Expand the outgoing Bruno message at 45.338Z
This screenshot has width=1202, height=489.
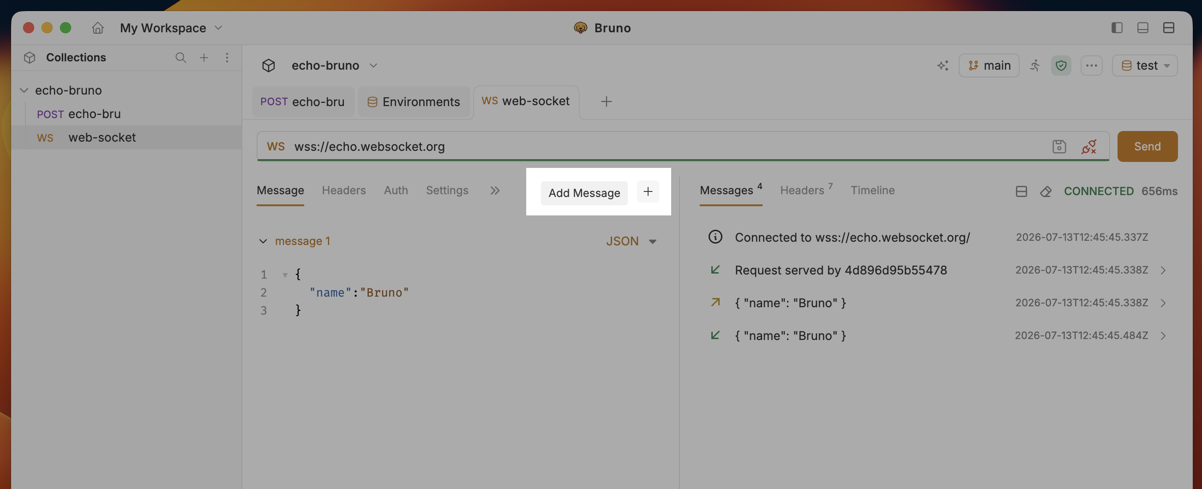[x=1163, y=303]
